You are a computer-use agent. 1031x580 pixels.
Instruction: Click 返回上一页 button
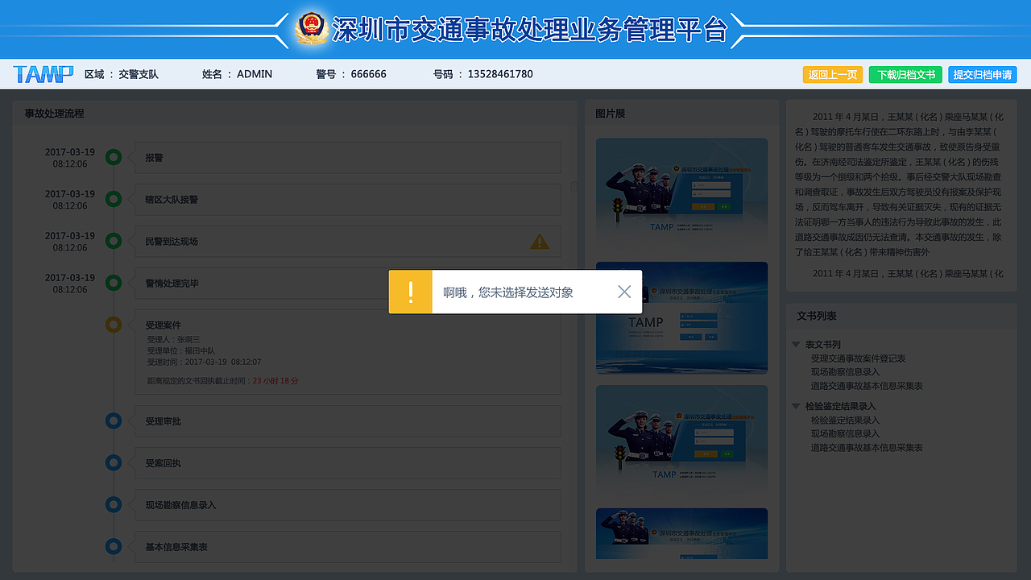832,74
